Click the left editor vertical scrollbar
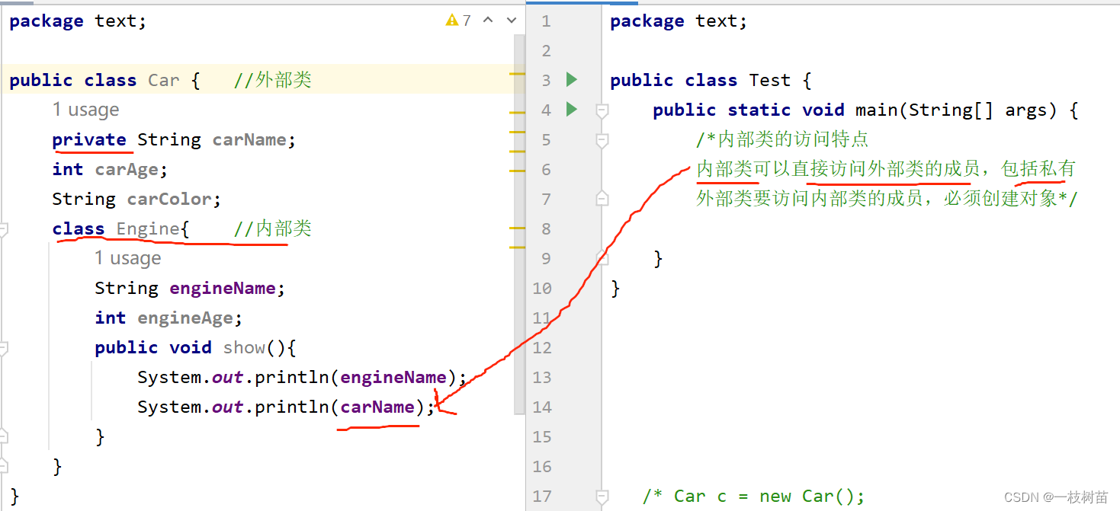 click(x=519, y=223)
